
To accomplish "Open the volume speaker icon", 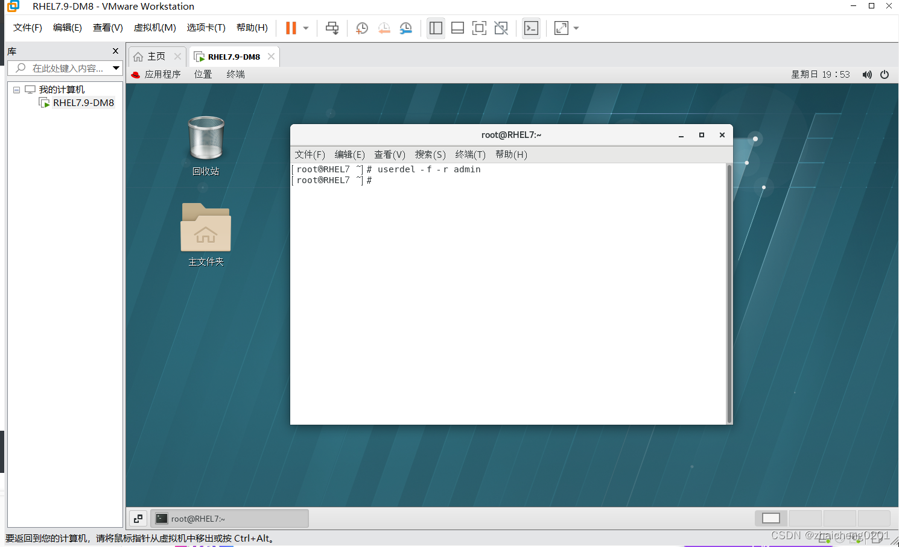I will 867,75.
